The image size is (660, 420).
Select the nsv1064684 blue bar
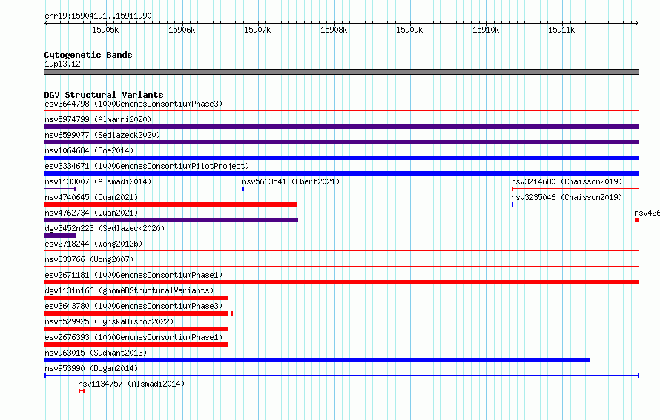click(341, 158)
